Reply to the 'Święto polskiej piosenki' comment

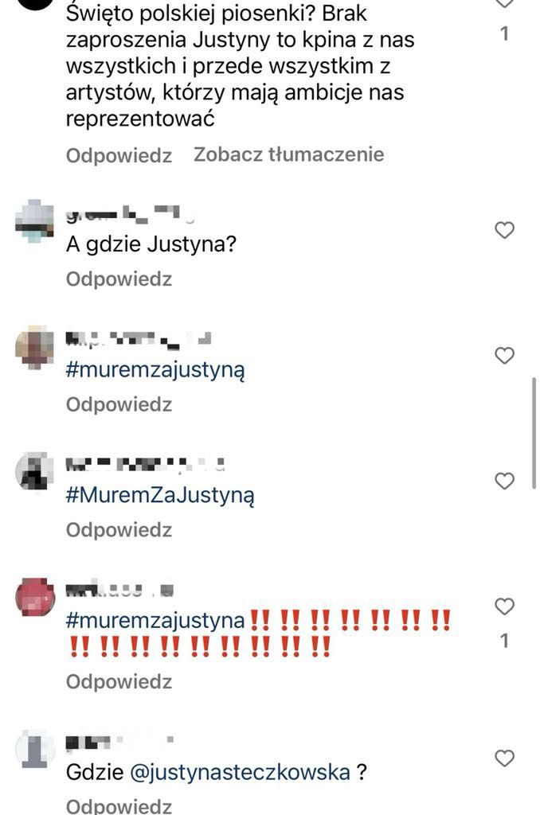point(119,155)
